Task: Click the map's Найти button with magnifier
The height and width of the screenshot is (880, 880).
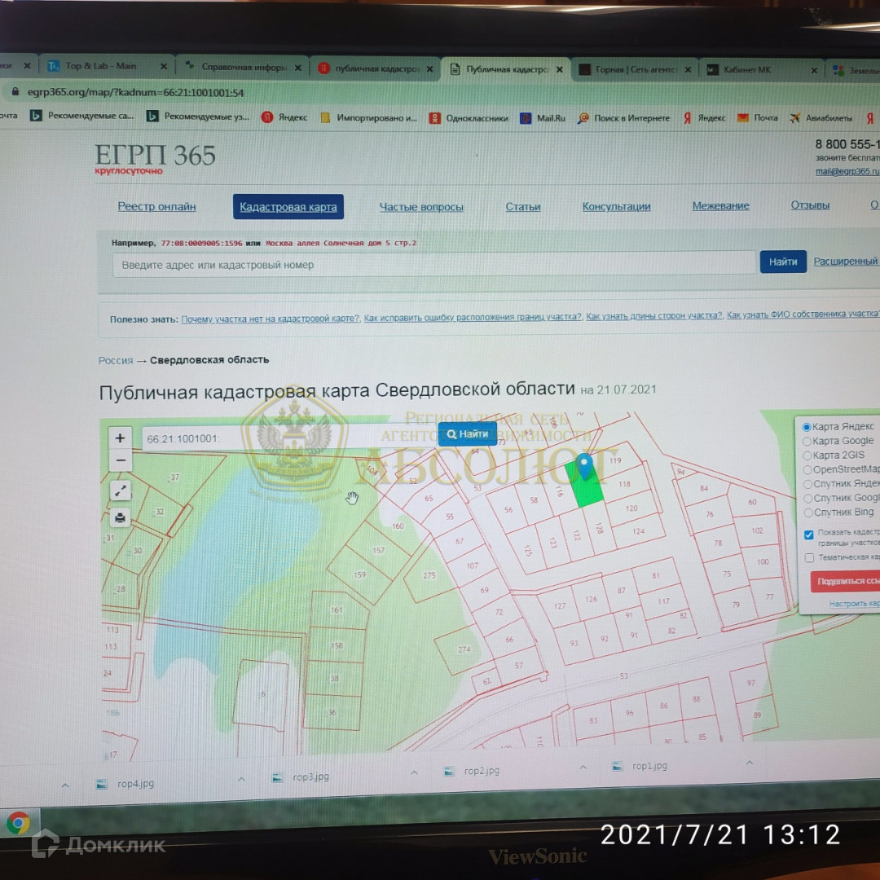Action: (x=468, y=433)
